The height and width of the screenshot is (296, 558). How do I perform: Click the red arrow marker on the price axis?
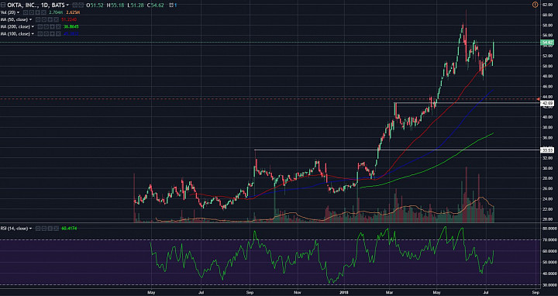[538, 98]
